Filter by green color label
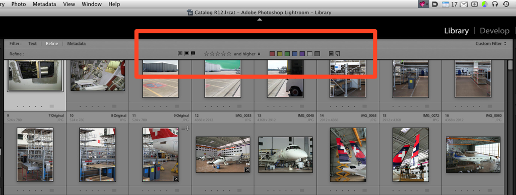 [x=287, y=54]
